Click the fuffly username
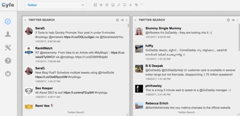 (149, 46)
